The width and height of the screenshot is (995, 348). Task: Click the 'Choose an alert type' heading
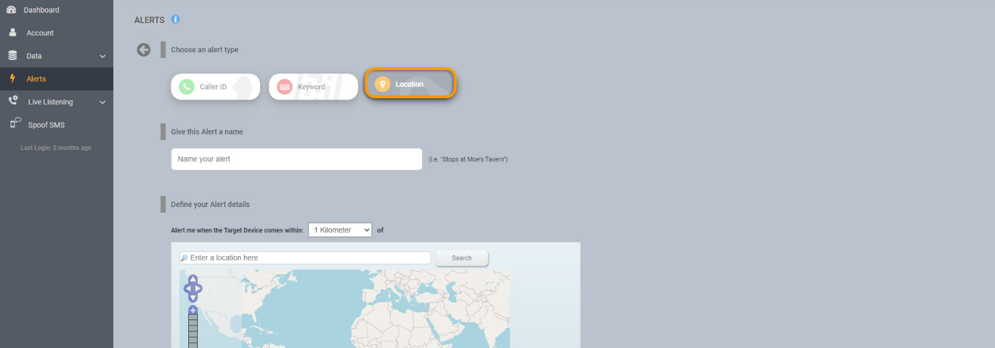coord(205,50)
